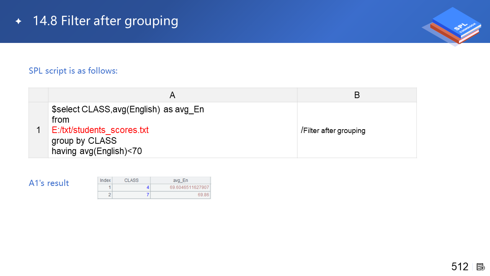Click the slide navigation icon beside page number
Screen dimensions: 490x276
click(x=481, y=267)
